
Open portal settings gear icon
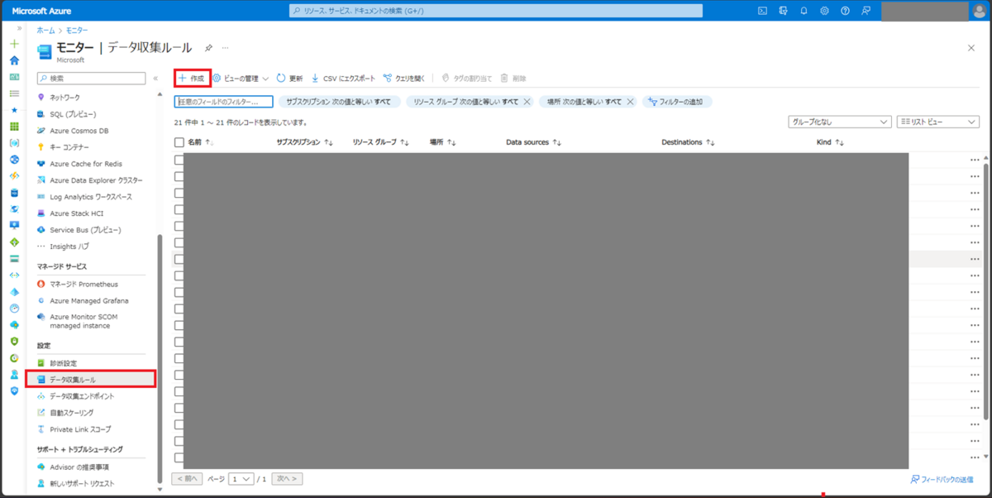(824, 11)
